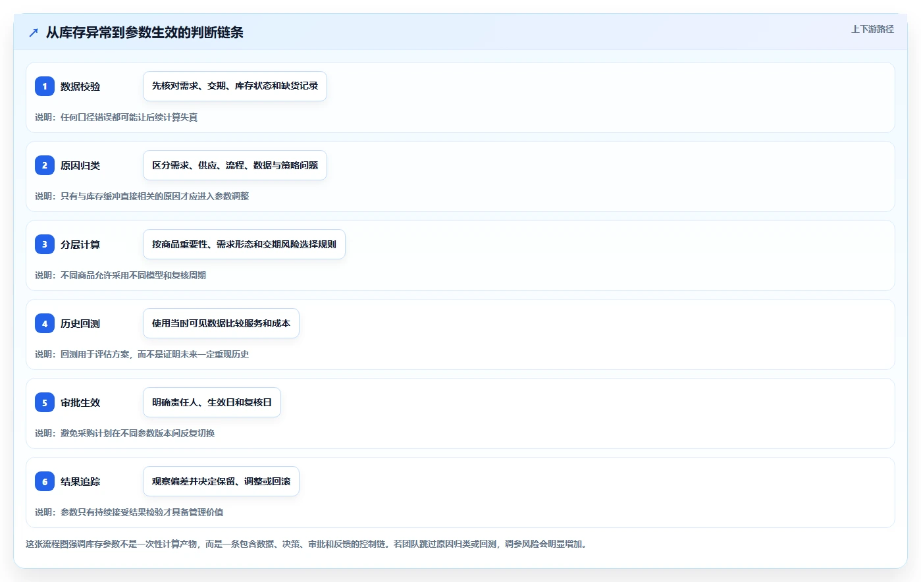
Task: Click the 观察偏差并决定保留、调整或回滚 box
Action: point(221,481)
